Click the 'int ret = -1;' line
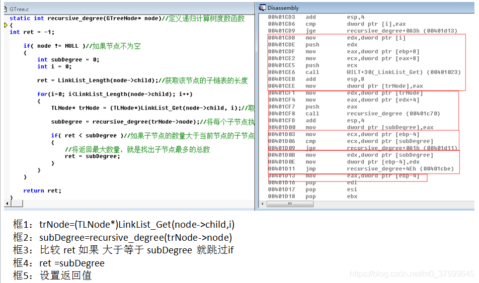 coord(32,32)
